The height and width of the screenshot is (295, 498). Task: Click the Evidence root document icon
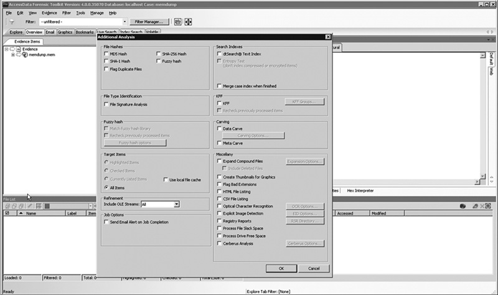pyautogui.click(x=19, y=49)
